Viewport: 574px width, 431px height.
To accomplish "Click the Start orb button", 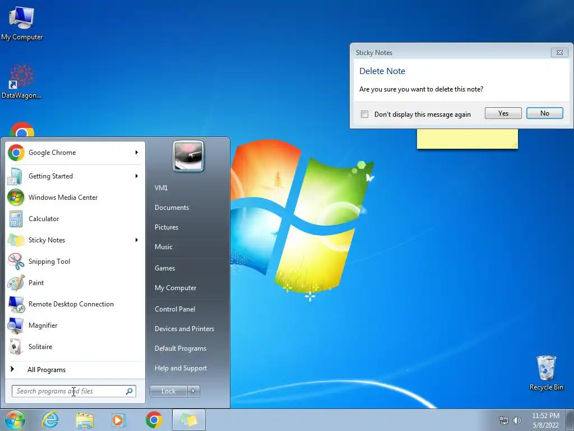I will tap(15, 420).
